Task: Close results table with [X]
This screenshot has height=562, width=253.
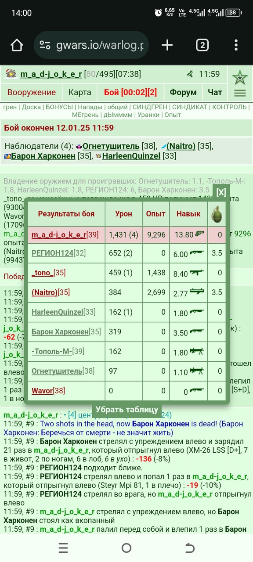Action: tap(221, 192)
